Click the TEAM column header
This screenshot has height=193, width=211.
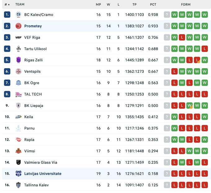[x=20, y=5]
